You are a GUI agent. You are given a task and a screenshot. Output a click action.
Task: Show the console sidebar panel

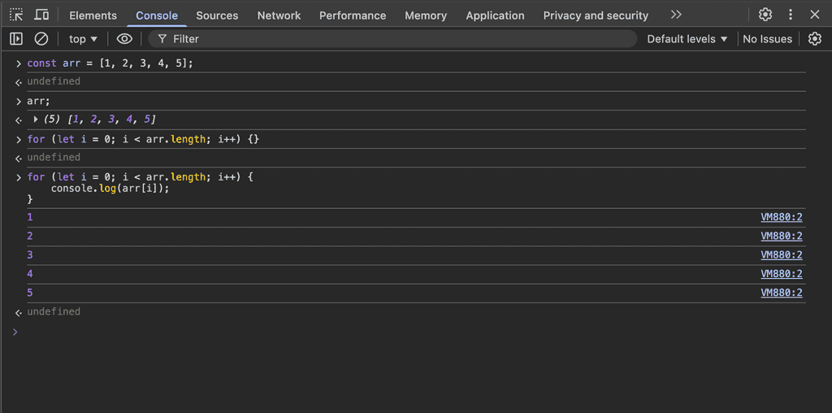coord(16,39)
